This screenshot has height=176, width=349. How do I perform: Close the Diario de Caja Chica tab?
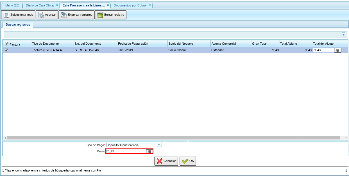(x=57, y=5)
